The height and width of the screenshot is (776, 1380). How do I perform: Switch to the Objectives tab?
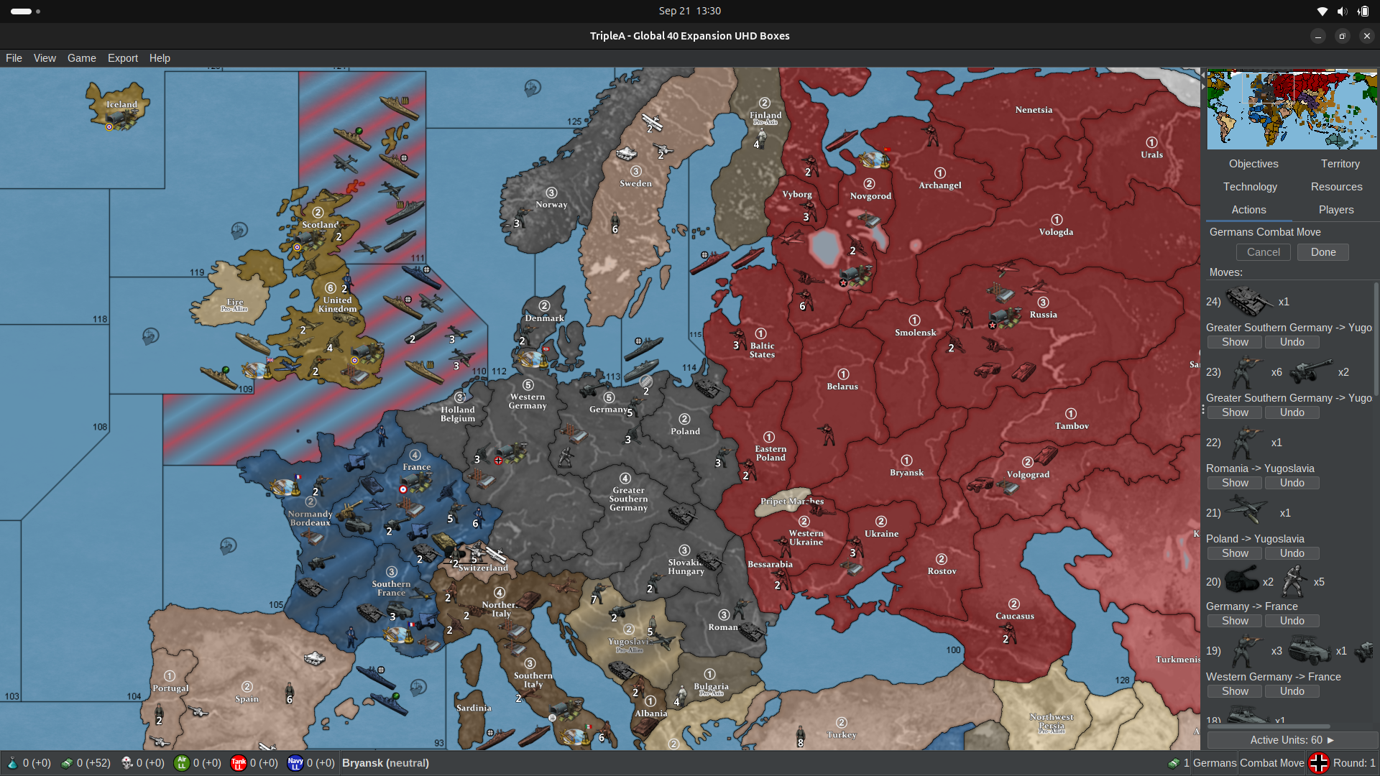click(x=1253, y=164)
